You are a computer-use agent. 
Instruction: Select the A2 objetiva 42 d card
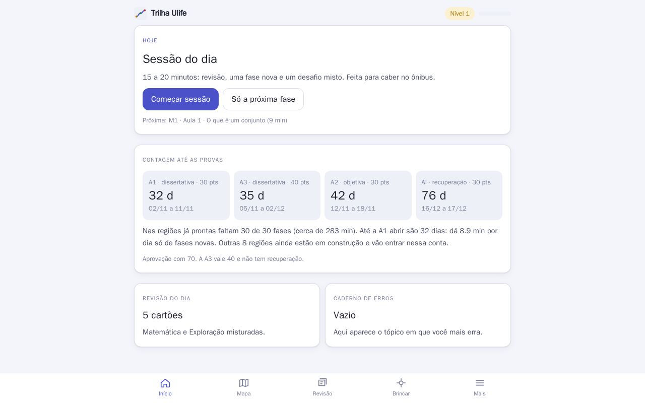pos(368,195)
